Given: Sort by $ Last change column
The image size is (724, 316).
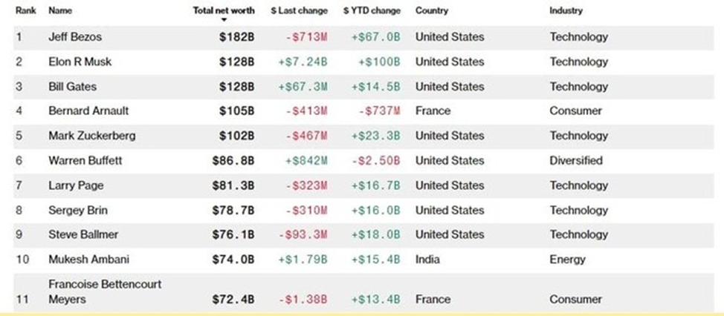Looking at the screenshot, I should (299, 11).
